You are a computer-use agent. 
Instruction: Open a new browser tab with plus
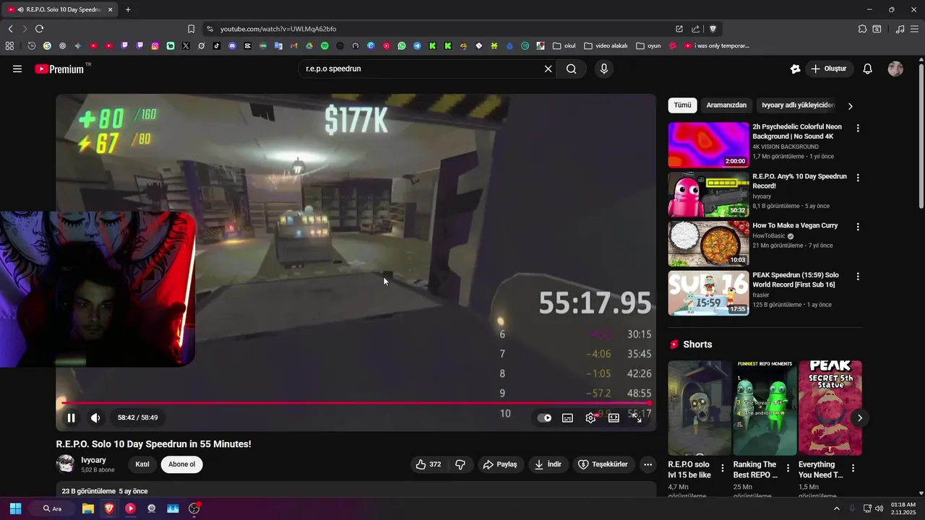pos(128,9)
